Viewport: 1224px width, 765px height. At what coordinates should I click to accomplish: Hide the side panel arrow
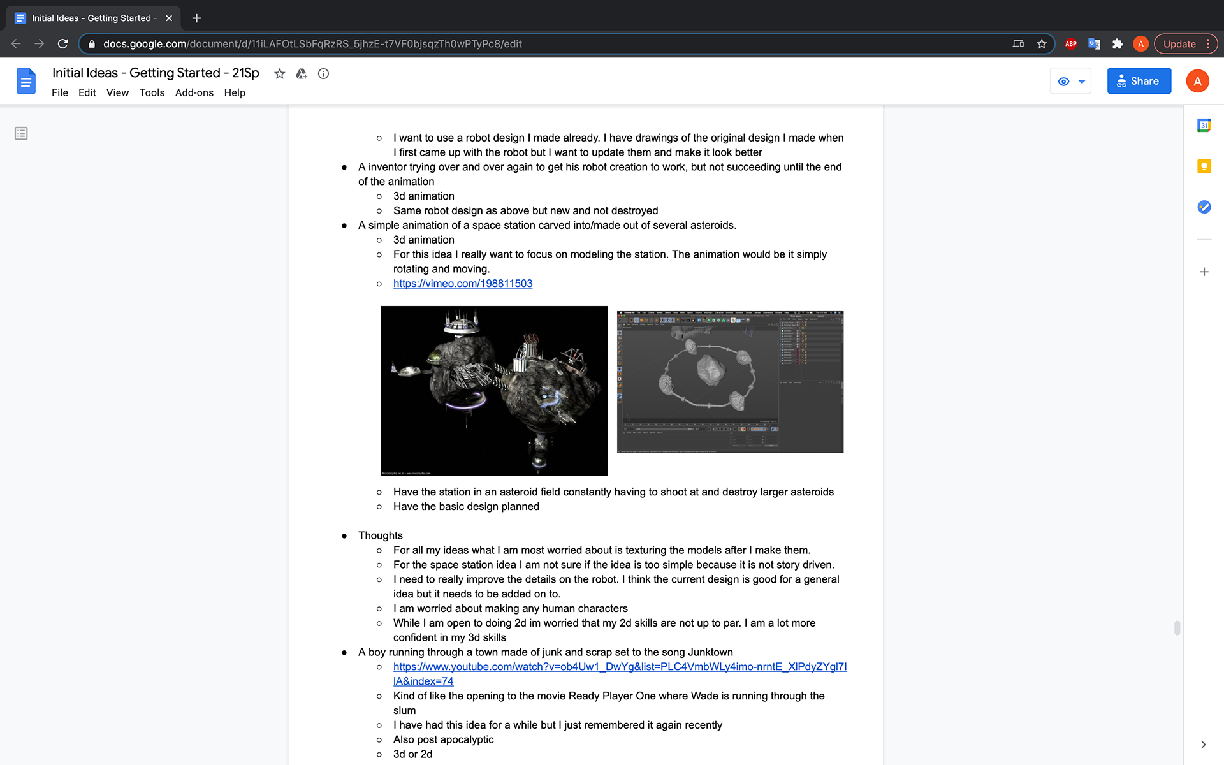[1203, 745]
